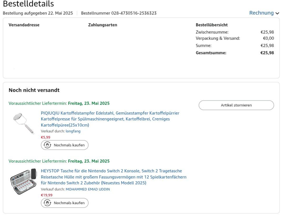Click the bold Gesamtsumme €25,98 amount
The height and width of the screenshot is (215, 284).
pos(267,53)
